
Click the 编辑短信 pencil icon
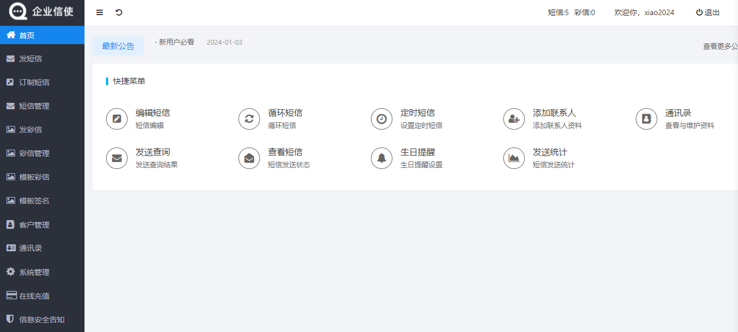tap(117, 119)
